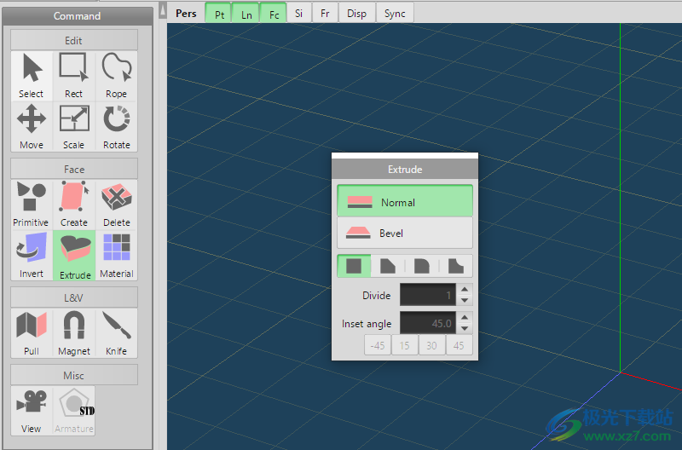
Task: Activate the Move tool
Action: 32,127
